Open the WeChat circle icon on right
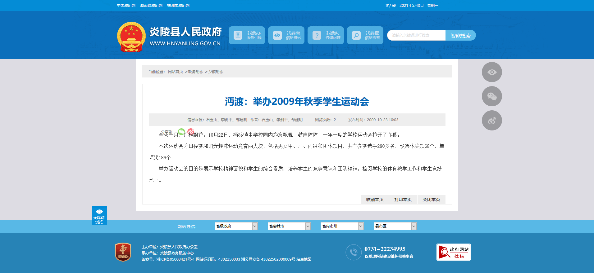The width and height of the screenshot is (594, 273). (x=492, y=96)
